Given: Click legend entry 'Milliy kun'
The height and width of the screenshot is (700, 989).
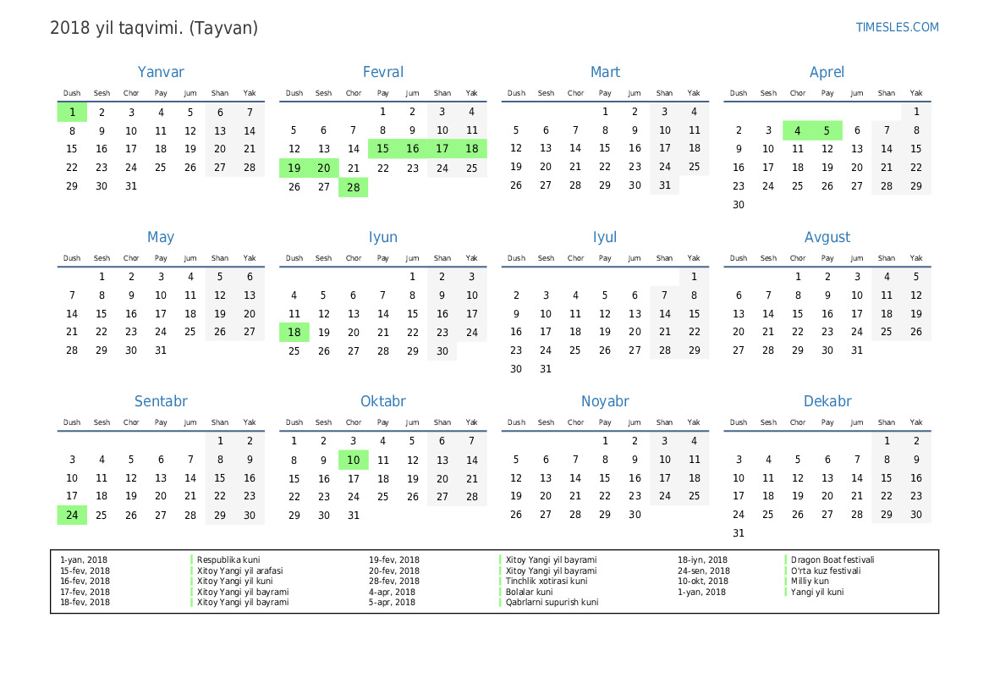Looking at the screenshot, I should pos(810,581).
